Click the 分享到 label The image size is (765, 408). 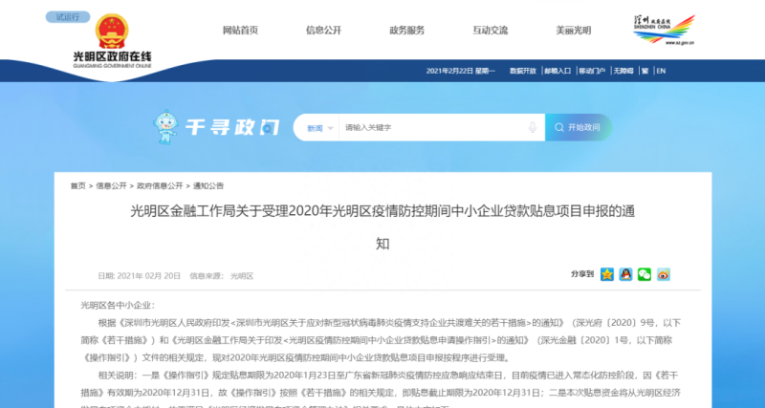point(582,274)
